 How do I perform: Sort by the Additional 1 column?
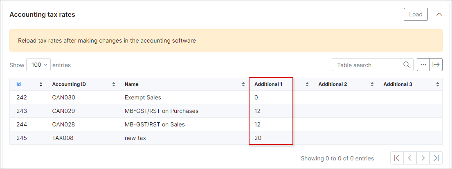(x=268, y=84)
